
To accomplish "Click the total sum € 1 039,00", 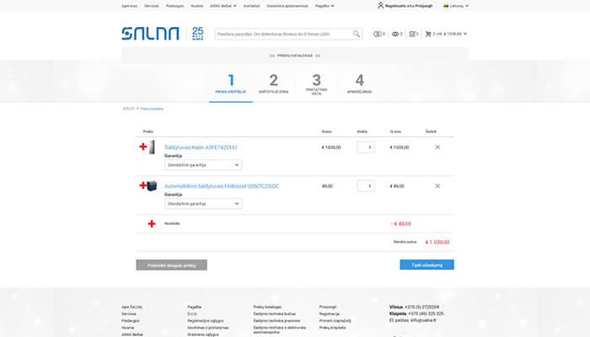I will pyautogui.click(x=437, y=243).
